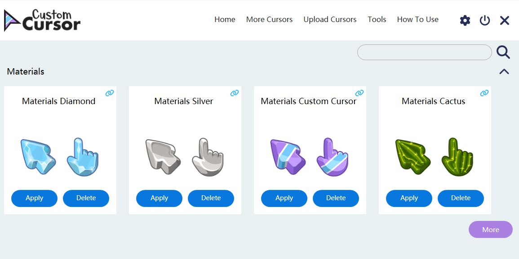Screen dimensions: 519x259
Task: Open More Cursors
Action: tap(269, 19)
